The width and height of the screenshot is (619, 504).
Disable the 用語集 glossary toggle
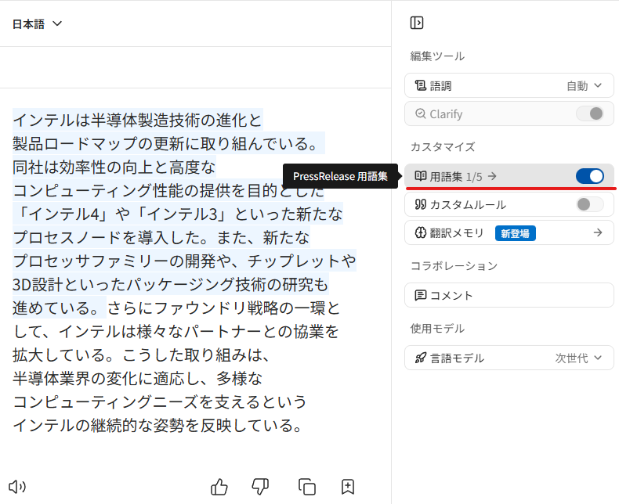click(589, 176)
